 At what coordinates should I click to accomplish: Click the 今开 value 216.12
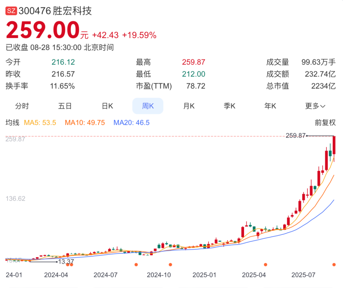pos(63,62)
